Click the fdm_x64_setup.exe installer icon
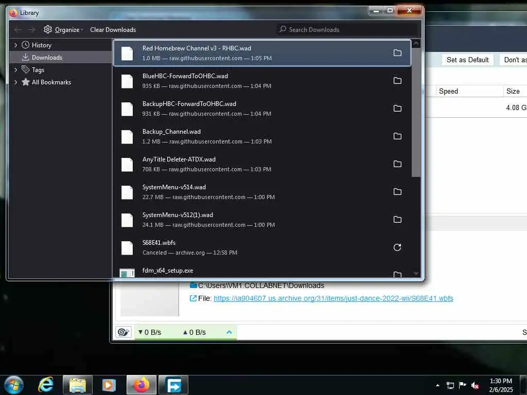This screenshot has width=527, height=395. 127,273
